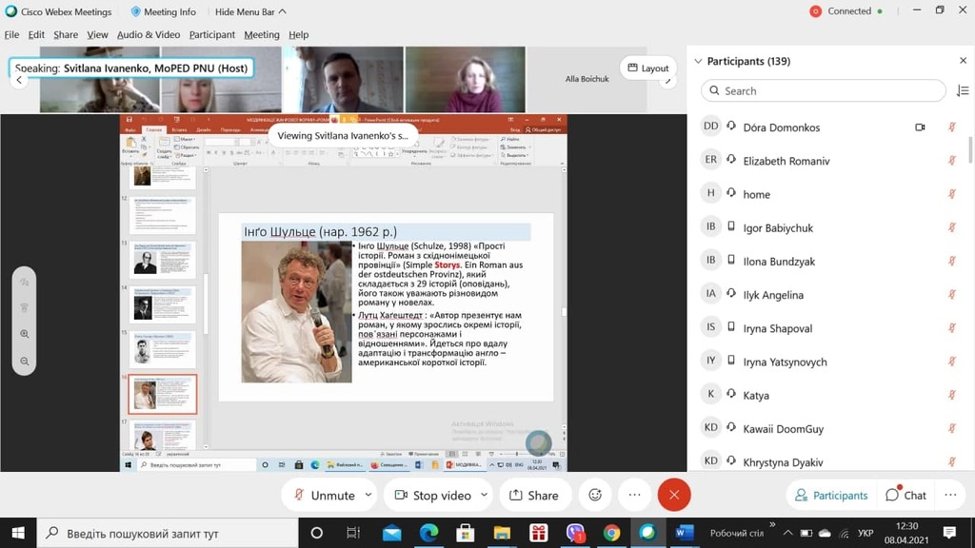Toggle microphone with Unmute button
Viewport: 975px width, 548px height.
coord(324,495)
